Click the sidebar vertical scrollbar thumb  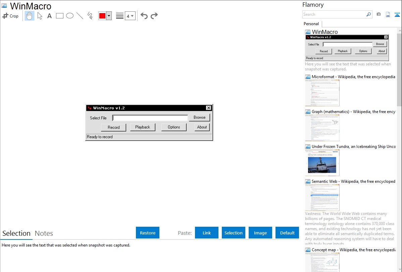pyautogui.click(x=400, y=69)
